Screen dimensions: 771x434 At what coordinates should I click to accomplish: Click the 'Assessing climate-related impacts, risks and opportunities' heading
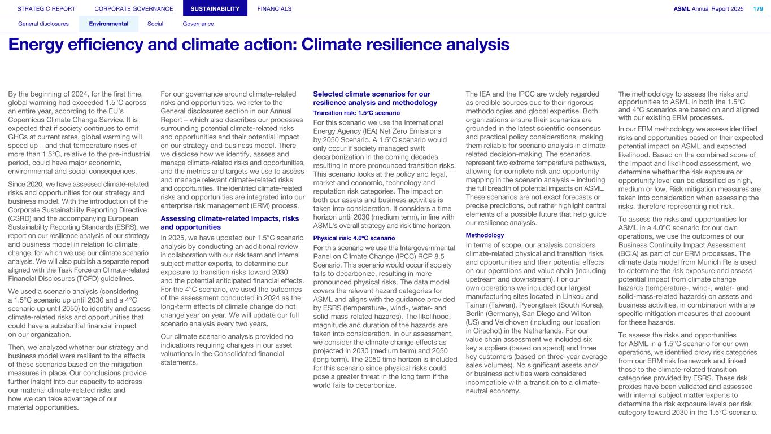pos(230,222)
